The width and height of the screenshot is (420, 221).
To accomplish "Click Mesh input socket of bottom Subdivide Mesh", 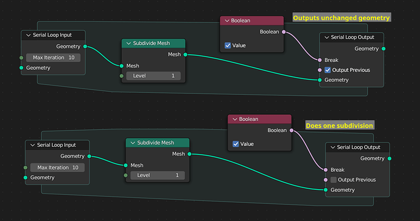I will pyautogui.click(x=125, y=165).
